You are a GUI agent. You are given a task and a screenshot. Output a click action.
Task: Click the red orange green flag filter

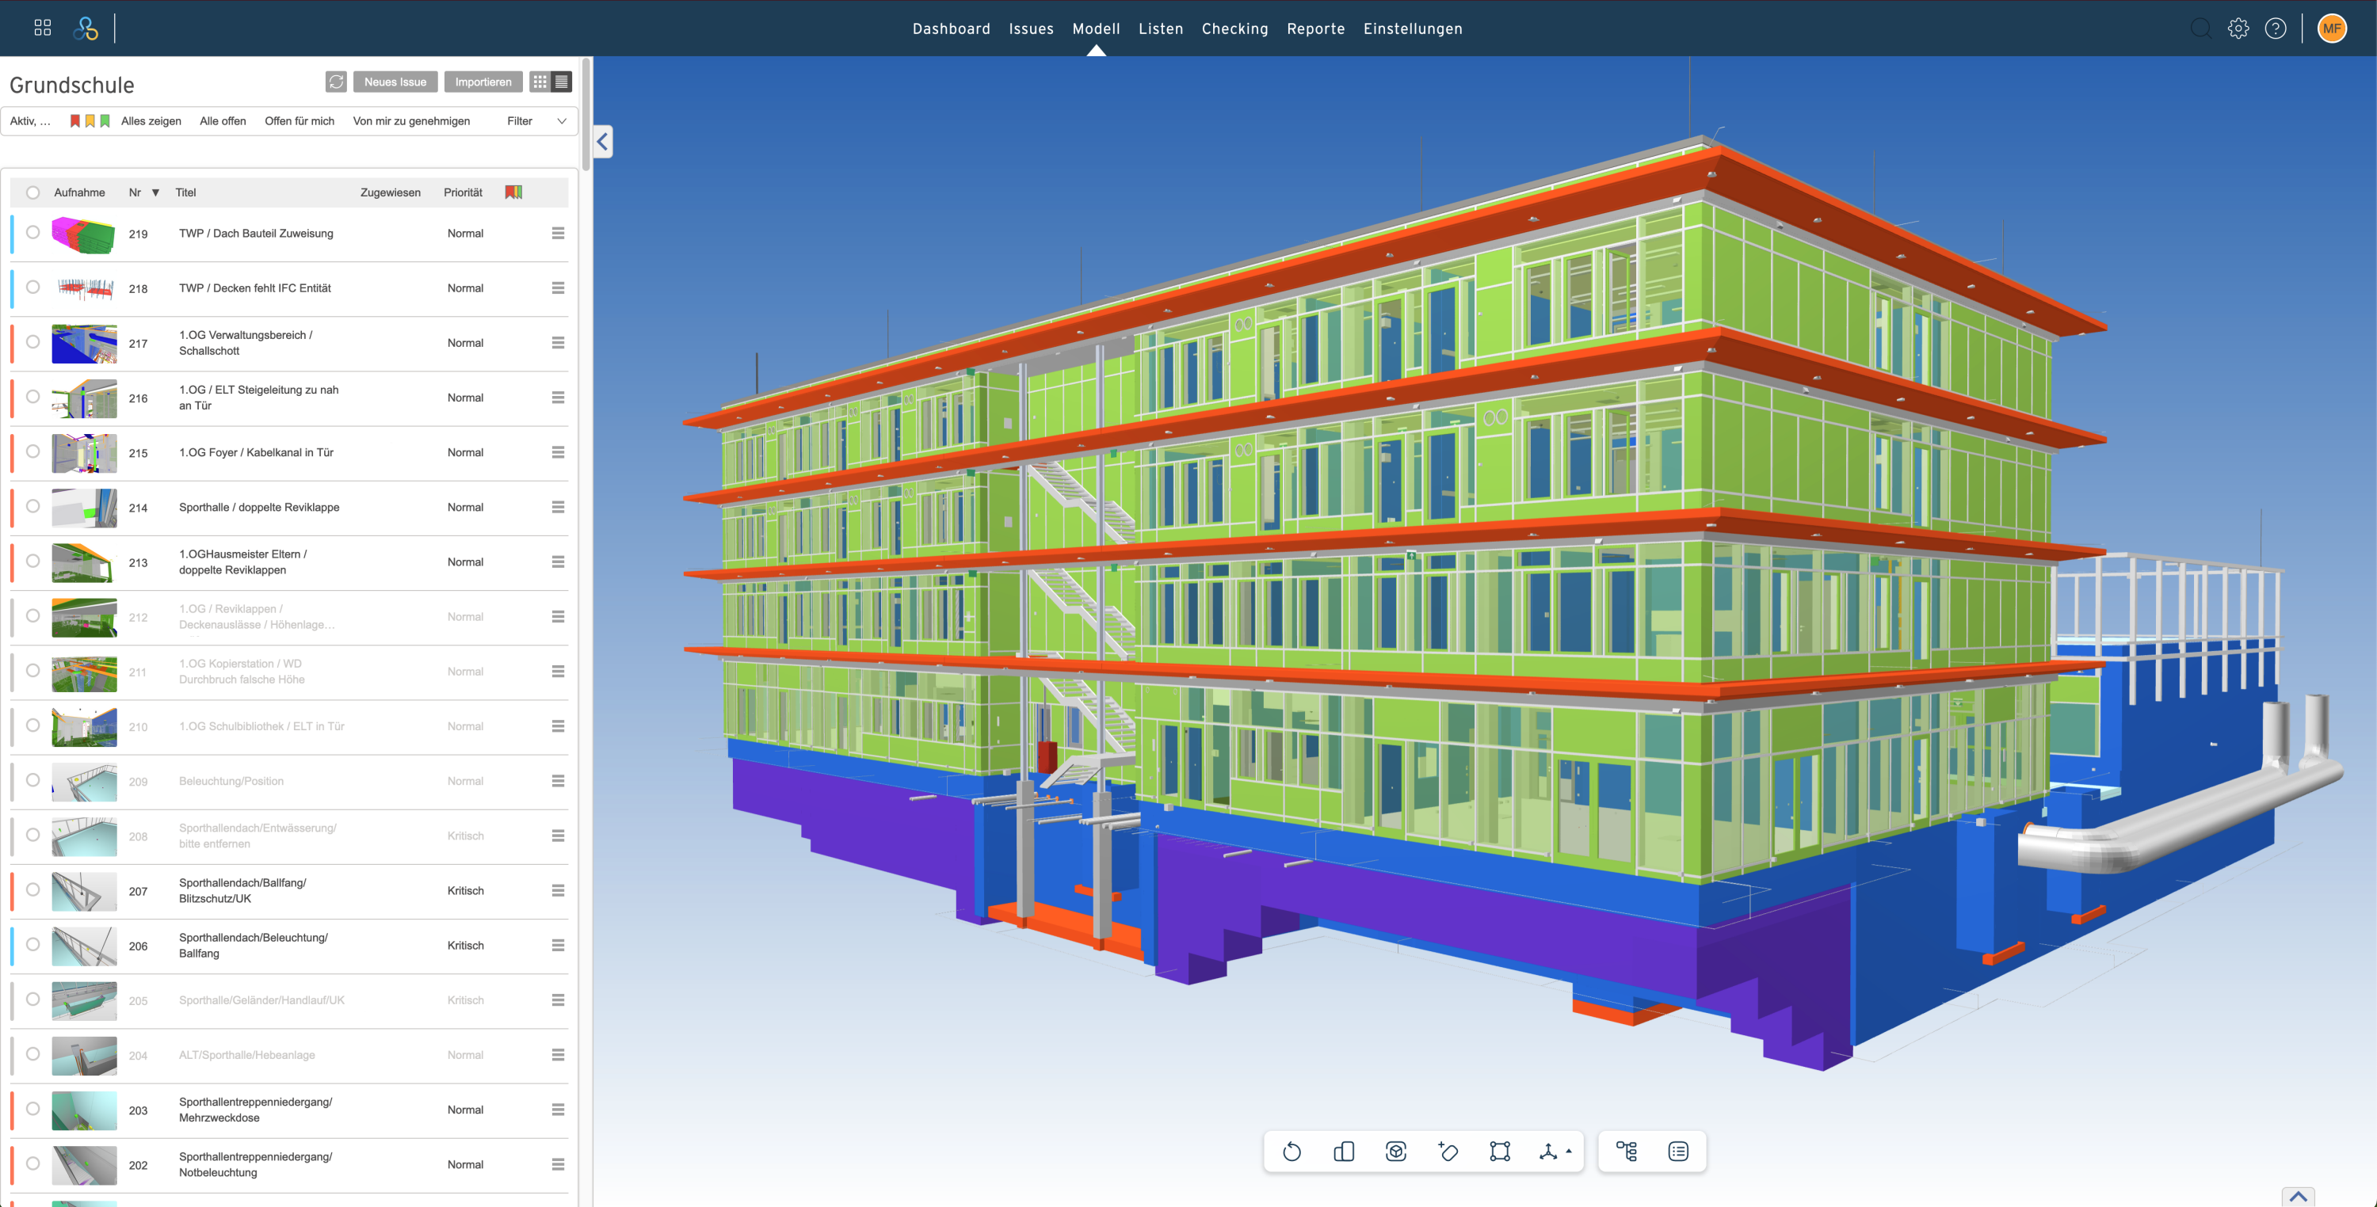coord(90,121)
